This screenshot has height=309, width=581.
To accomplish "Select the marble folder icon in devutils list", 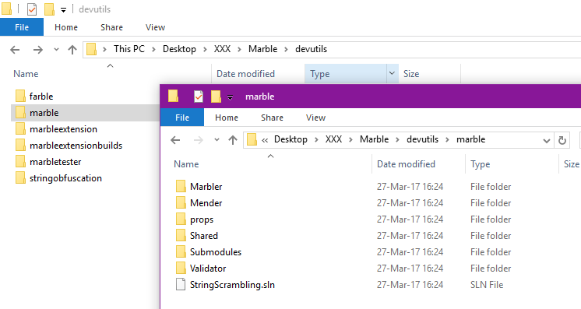I will coord(20,112).
